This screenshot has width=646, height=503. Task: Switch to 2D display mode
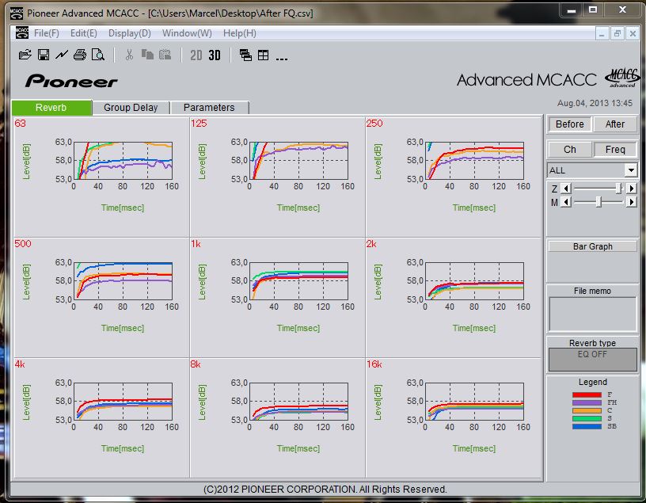point(196,55)
